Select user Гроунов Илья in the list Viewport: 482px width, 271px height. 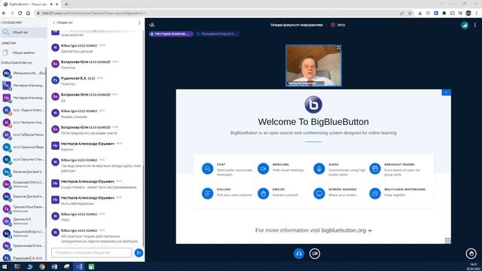(x=23, y=209)
